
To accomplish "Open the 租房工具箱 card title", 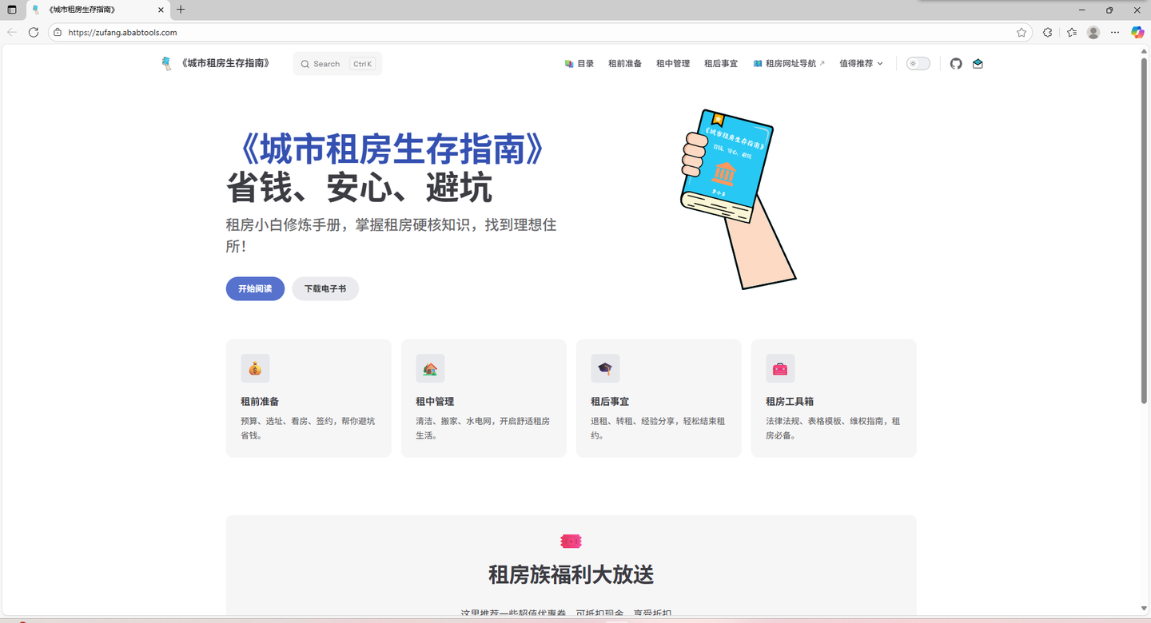I will click(x=790, y=402).
